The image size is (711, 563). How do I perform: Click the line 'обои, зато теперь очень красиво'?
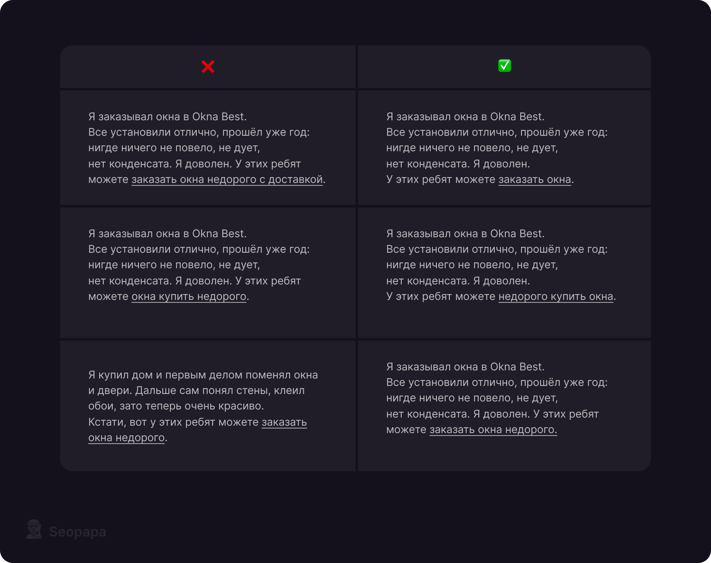pyautogui.click(x=176, y=406)
